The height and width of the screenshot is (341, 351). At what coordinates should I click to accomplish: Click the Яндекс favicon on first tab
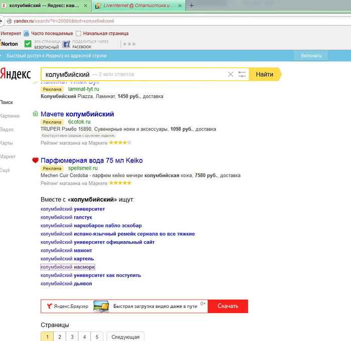point(4,6)
